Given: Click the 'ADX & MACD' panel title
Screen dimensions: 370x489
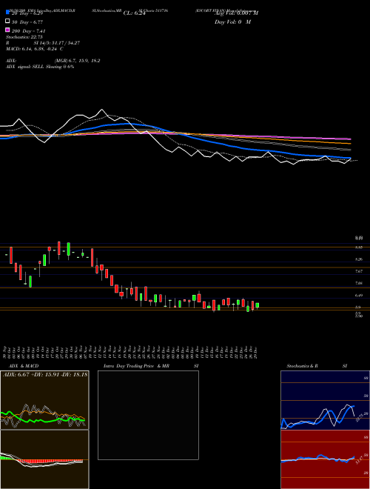Looking at the screenshot, I should (x=24, y=366).
